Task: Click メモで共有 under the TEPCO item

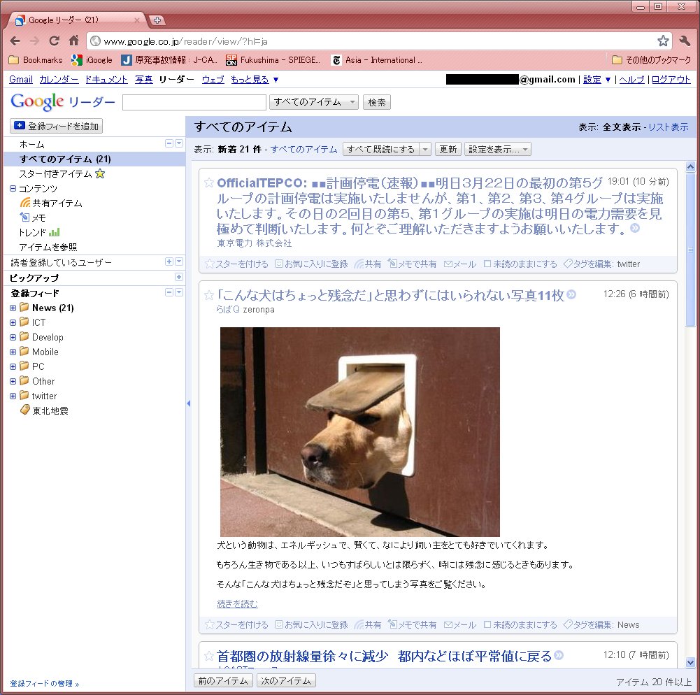Action: click(x=412, y=264)
